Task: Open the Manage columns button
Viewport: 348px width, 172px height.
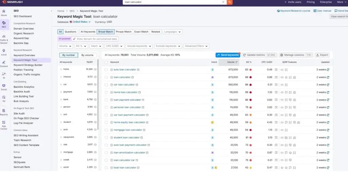Action: [x=296, y=55]
